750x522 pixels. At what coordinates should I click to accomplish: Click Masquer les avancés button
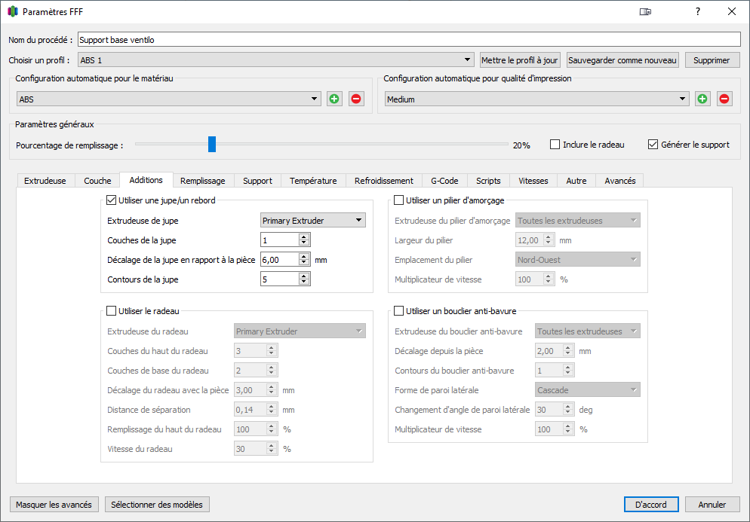click(54, 505)
